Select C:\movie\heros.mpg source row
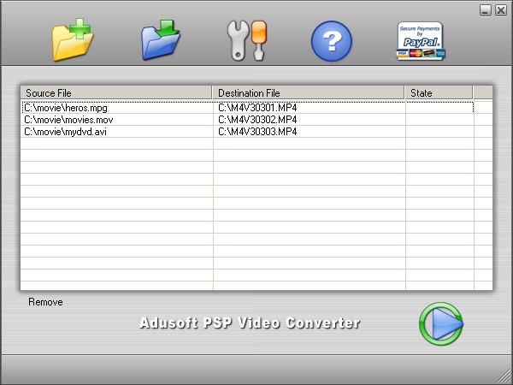Viewport: 513px width, 385px height. [117, 108]
